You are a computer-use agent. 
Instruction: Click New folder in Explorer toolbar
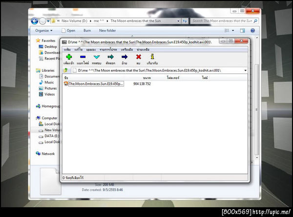click(x=107, y=30)
